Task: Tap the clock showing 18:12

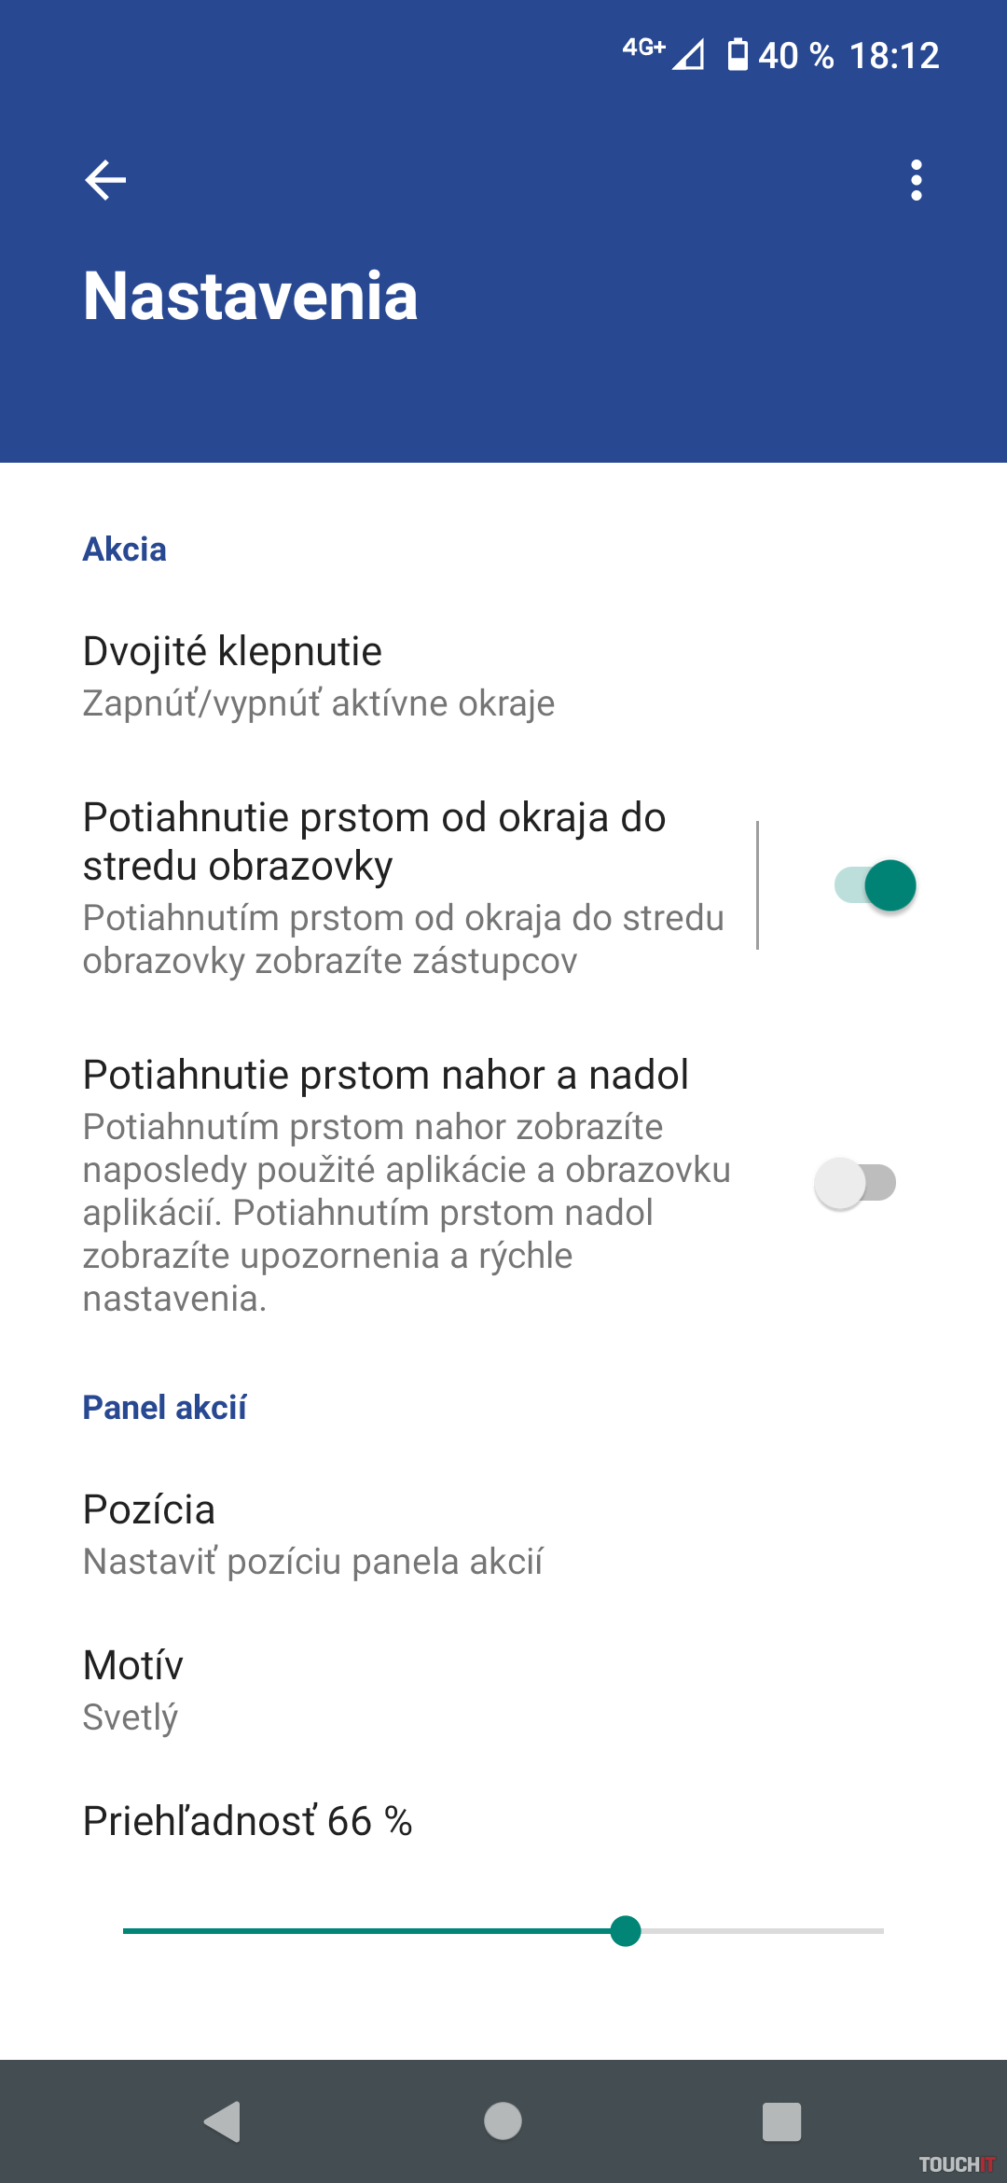Action: coord(894,56)
